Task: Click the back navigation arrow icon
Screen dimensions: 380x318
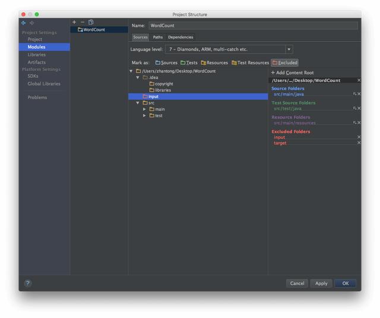Action: coord(24,23)
